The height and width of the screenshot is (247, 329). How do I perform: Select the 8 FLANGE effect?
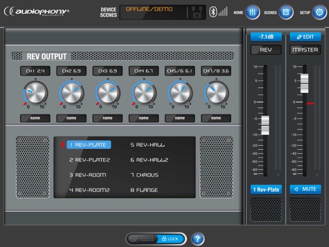point(144,190)
